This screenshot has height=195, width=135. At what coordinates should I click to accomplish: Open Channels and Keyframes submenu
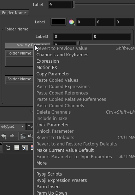[84, 55]
